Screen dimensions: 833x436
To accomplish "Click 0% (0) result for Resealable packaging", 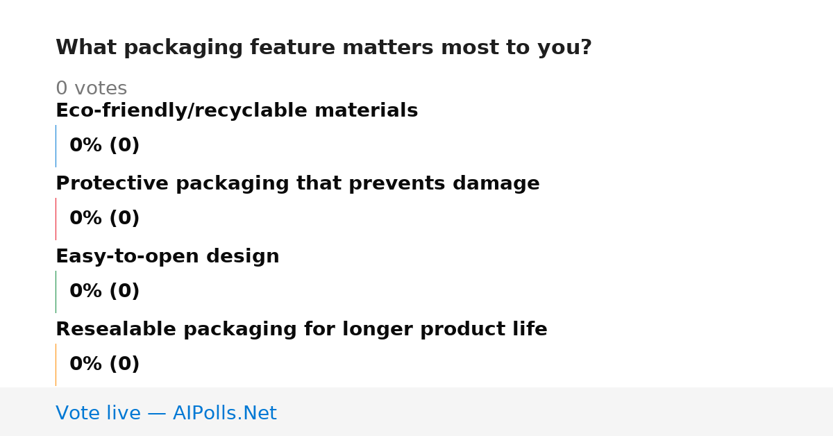I will 104,364.
